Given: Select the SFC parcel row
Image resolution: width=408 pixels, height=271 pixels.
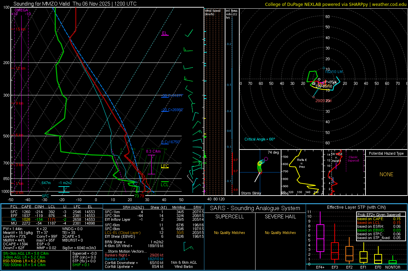Looking at the screenshot, I should [x=53, y=212].
